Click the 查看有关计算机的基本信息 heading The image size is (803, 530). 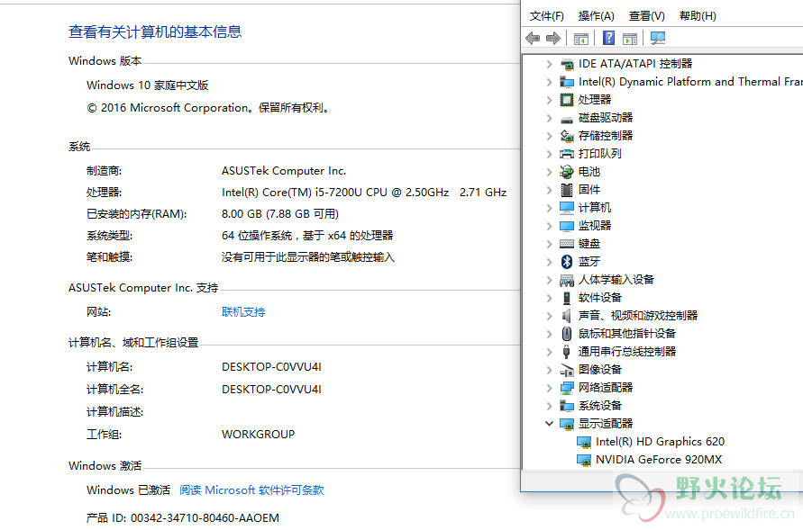click(155, 31)
